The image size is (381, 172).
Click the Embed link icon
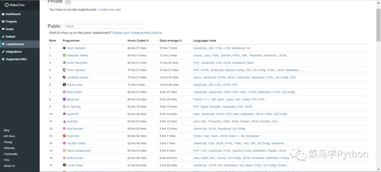coord(3,37)
